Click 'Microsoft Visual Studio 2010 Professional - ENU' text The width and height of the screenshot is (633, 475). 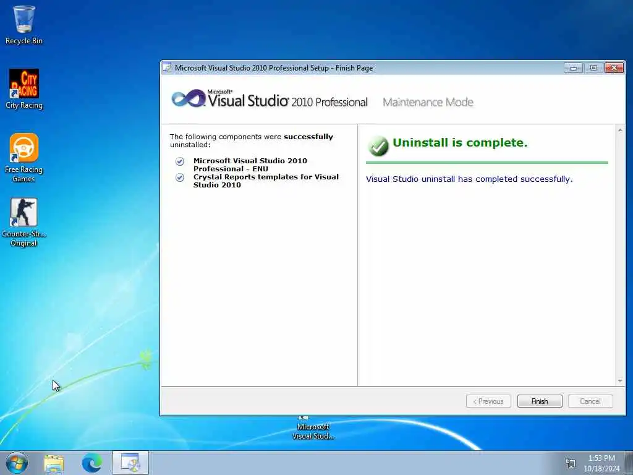click(x=250, y=165)
